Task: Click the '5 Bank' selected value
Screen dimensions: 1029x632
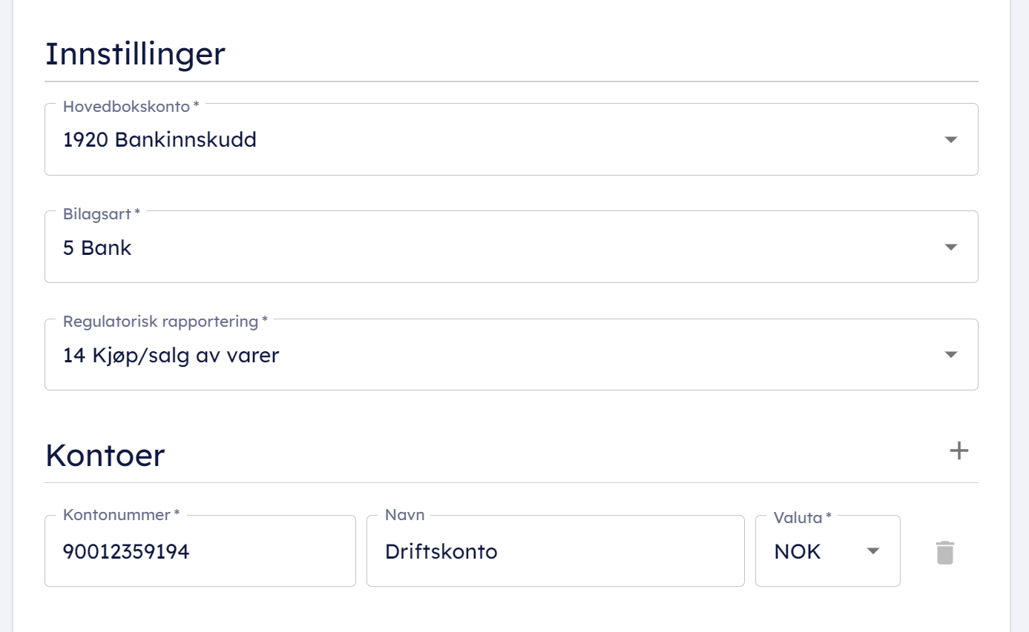Action: click(97, 247)
